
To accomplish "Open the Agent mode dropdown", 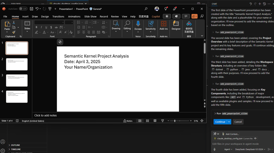I will [228, 149].
